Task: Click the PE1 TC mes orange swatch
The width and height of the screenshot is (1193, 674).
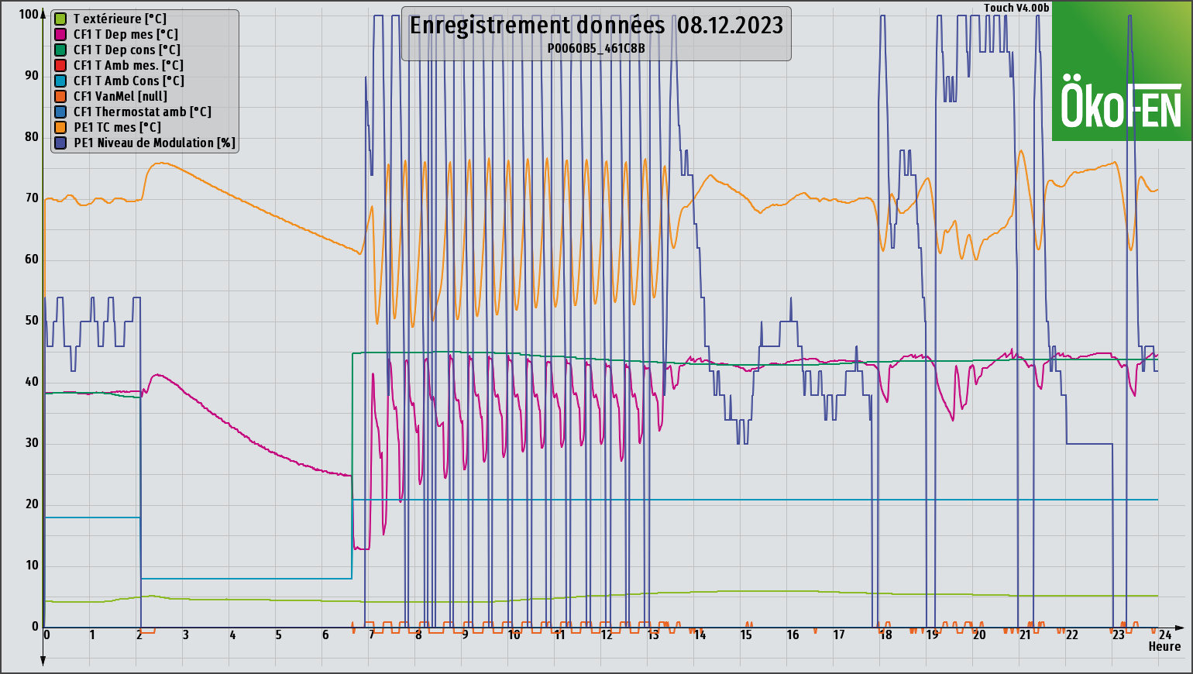Action: [x=60, y=127]
